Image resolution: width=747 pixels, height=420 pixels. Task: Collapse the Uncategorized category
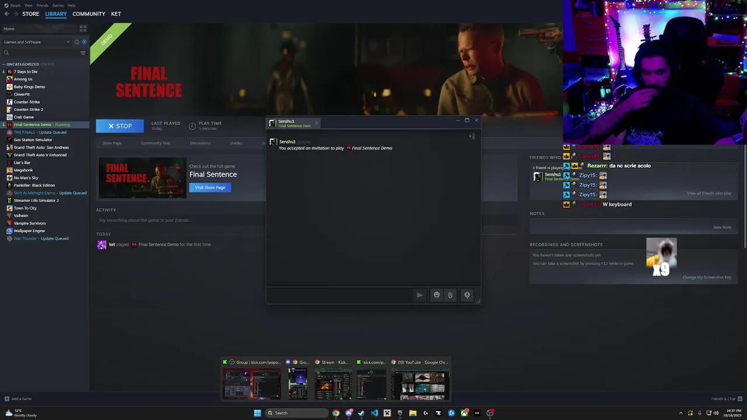click(4, 64)
